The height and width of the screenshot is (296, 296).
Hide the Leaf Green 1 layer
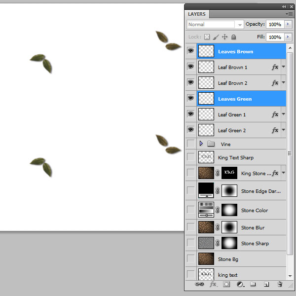pyautogui.click(x=190, y=114)
